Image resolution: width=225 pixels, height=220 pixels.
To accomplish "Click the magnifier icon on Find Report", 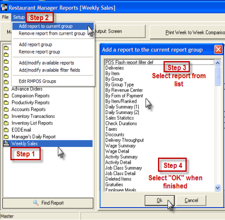I will pyautogui.click(x=36, y=203).
